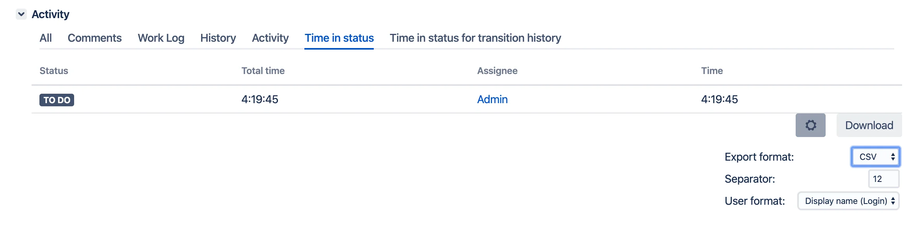Switch to the All tab
The image size is (910, 226).
pos(46,38)
